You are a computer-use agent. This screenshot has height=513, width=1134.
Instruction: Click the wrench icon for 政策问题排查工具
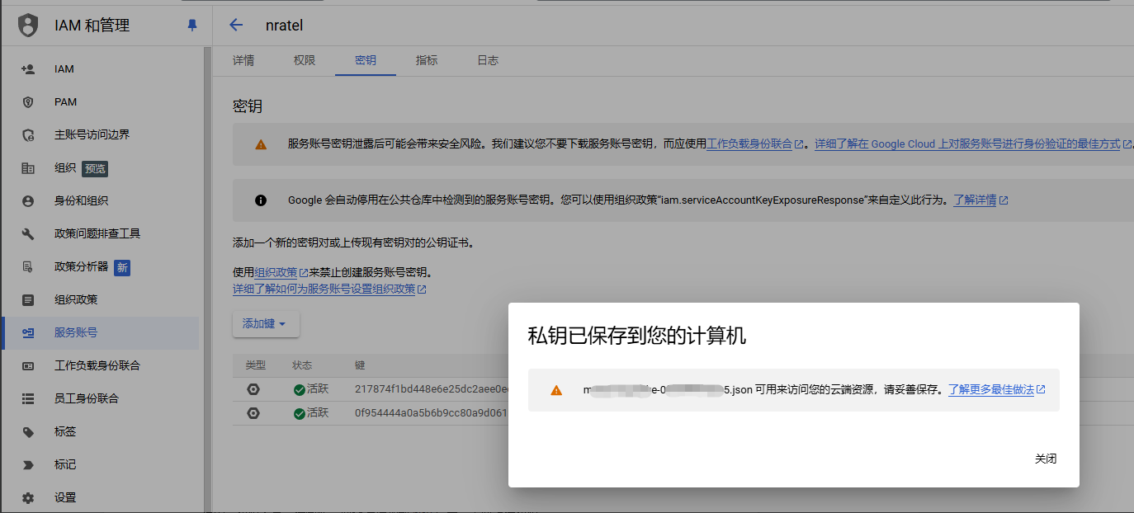click(x=28, y=234)
